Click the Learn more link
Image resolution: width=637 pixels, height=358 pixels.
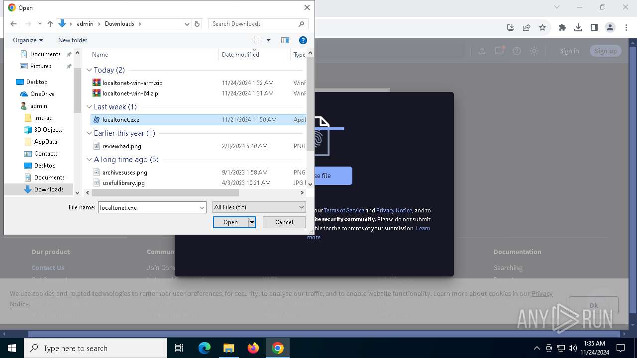click(x=423, y=228)
